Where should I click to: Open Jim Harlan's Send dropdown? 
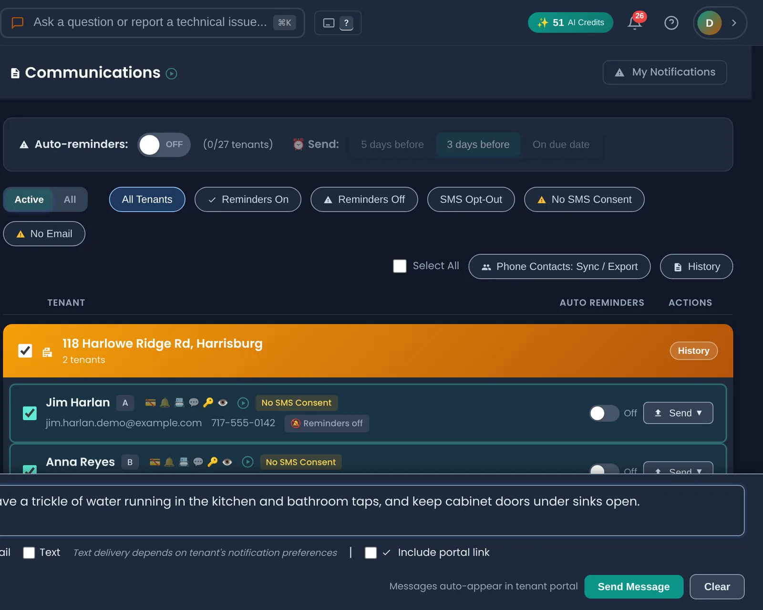678,413
